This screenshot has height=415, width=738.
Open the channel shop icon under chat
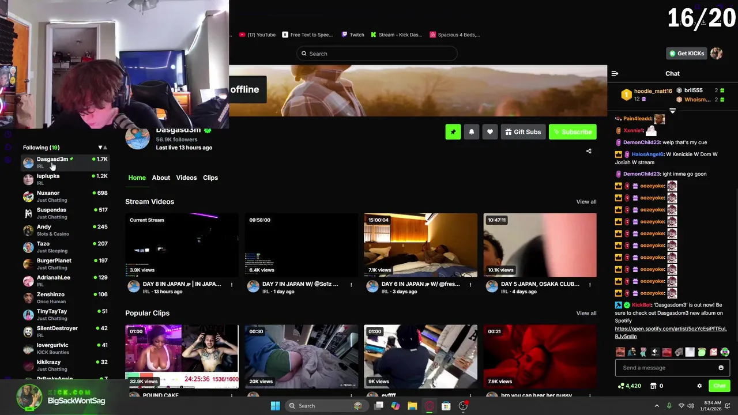pyautogui.click(x=653, y=386)
